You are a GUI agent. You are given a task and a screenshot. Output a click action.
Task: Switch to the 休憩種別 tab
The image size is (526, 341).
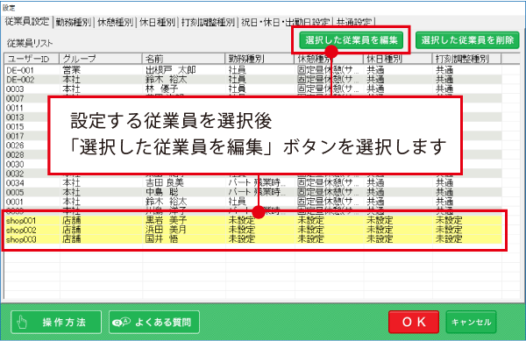(x=115, y=23)
